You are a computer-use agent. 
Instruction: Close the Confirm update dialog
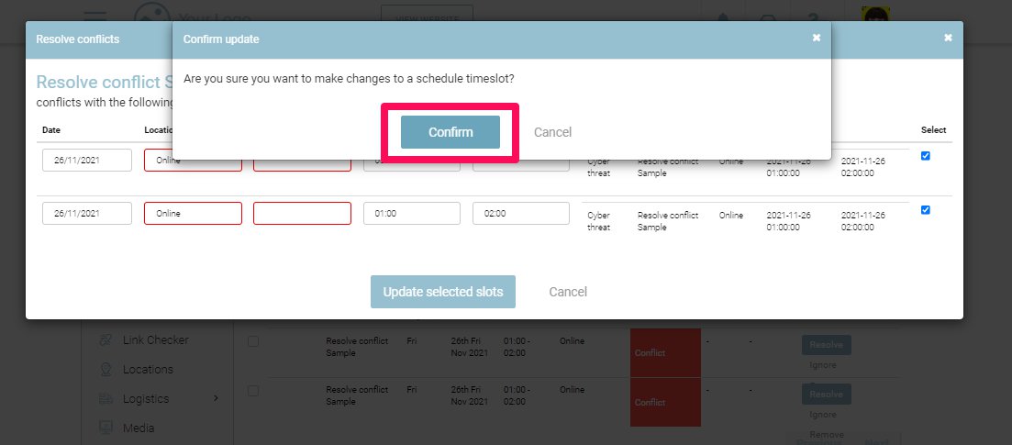(x=816, y=38)
